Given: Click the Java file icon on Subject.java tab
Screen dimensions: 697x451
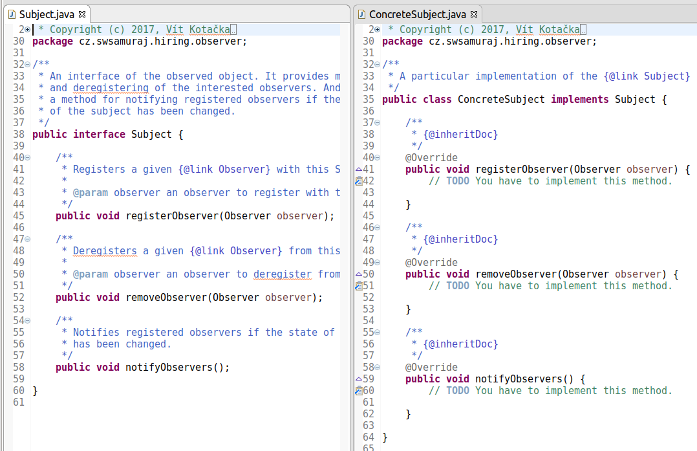Looking at the screenshot, I should tap(12, 14).
